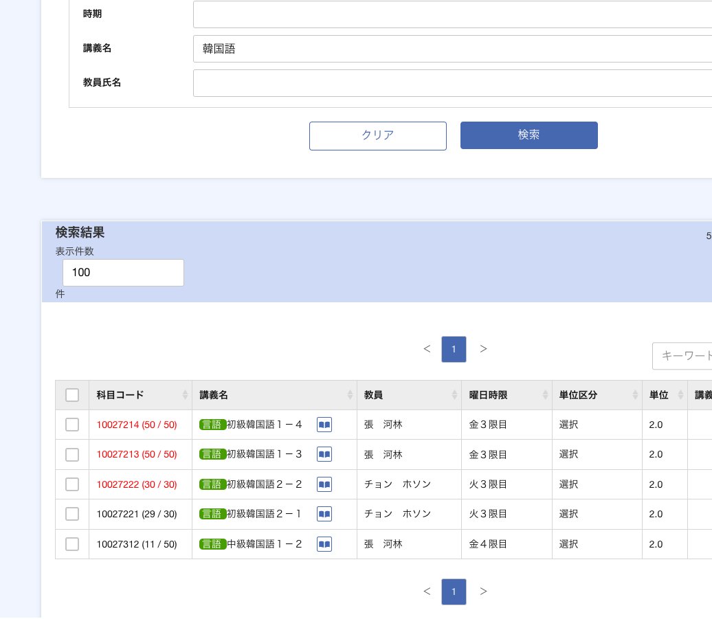Image resolution: width=712 pixels, height=619 pixels.
Task: Select page 1 in the pagination
Action: pos(454,349)
